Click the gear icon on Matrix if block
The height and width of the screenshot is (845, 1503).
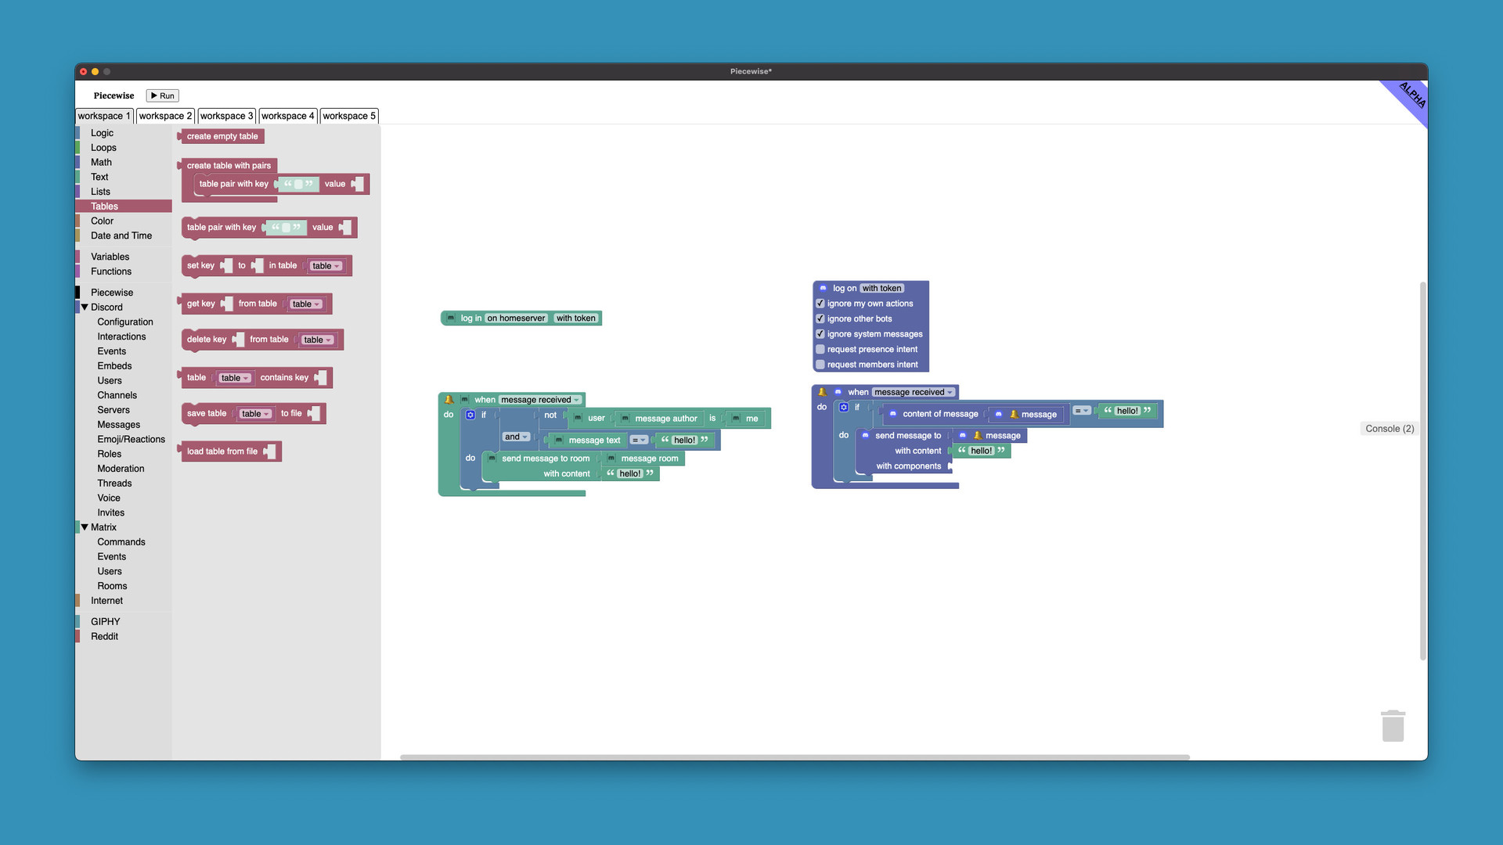coord(470,415)
